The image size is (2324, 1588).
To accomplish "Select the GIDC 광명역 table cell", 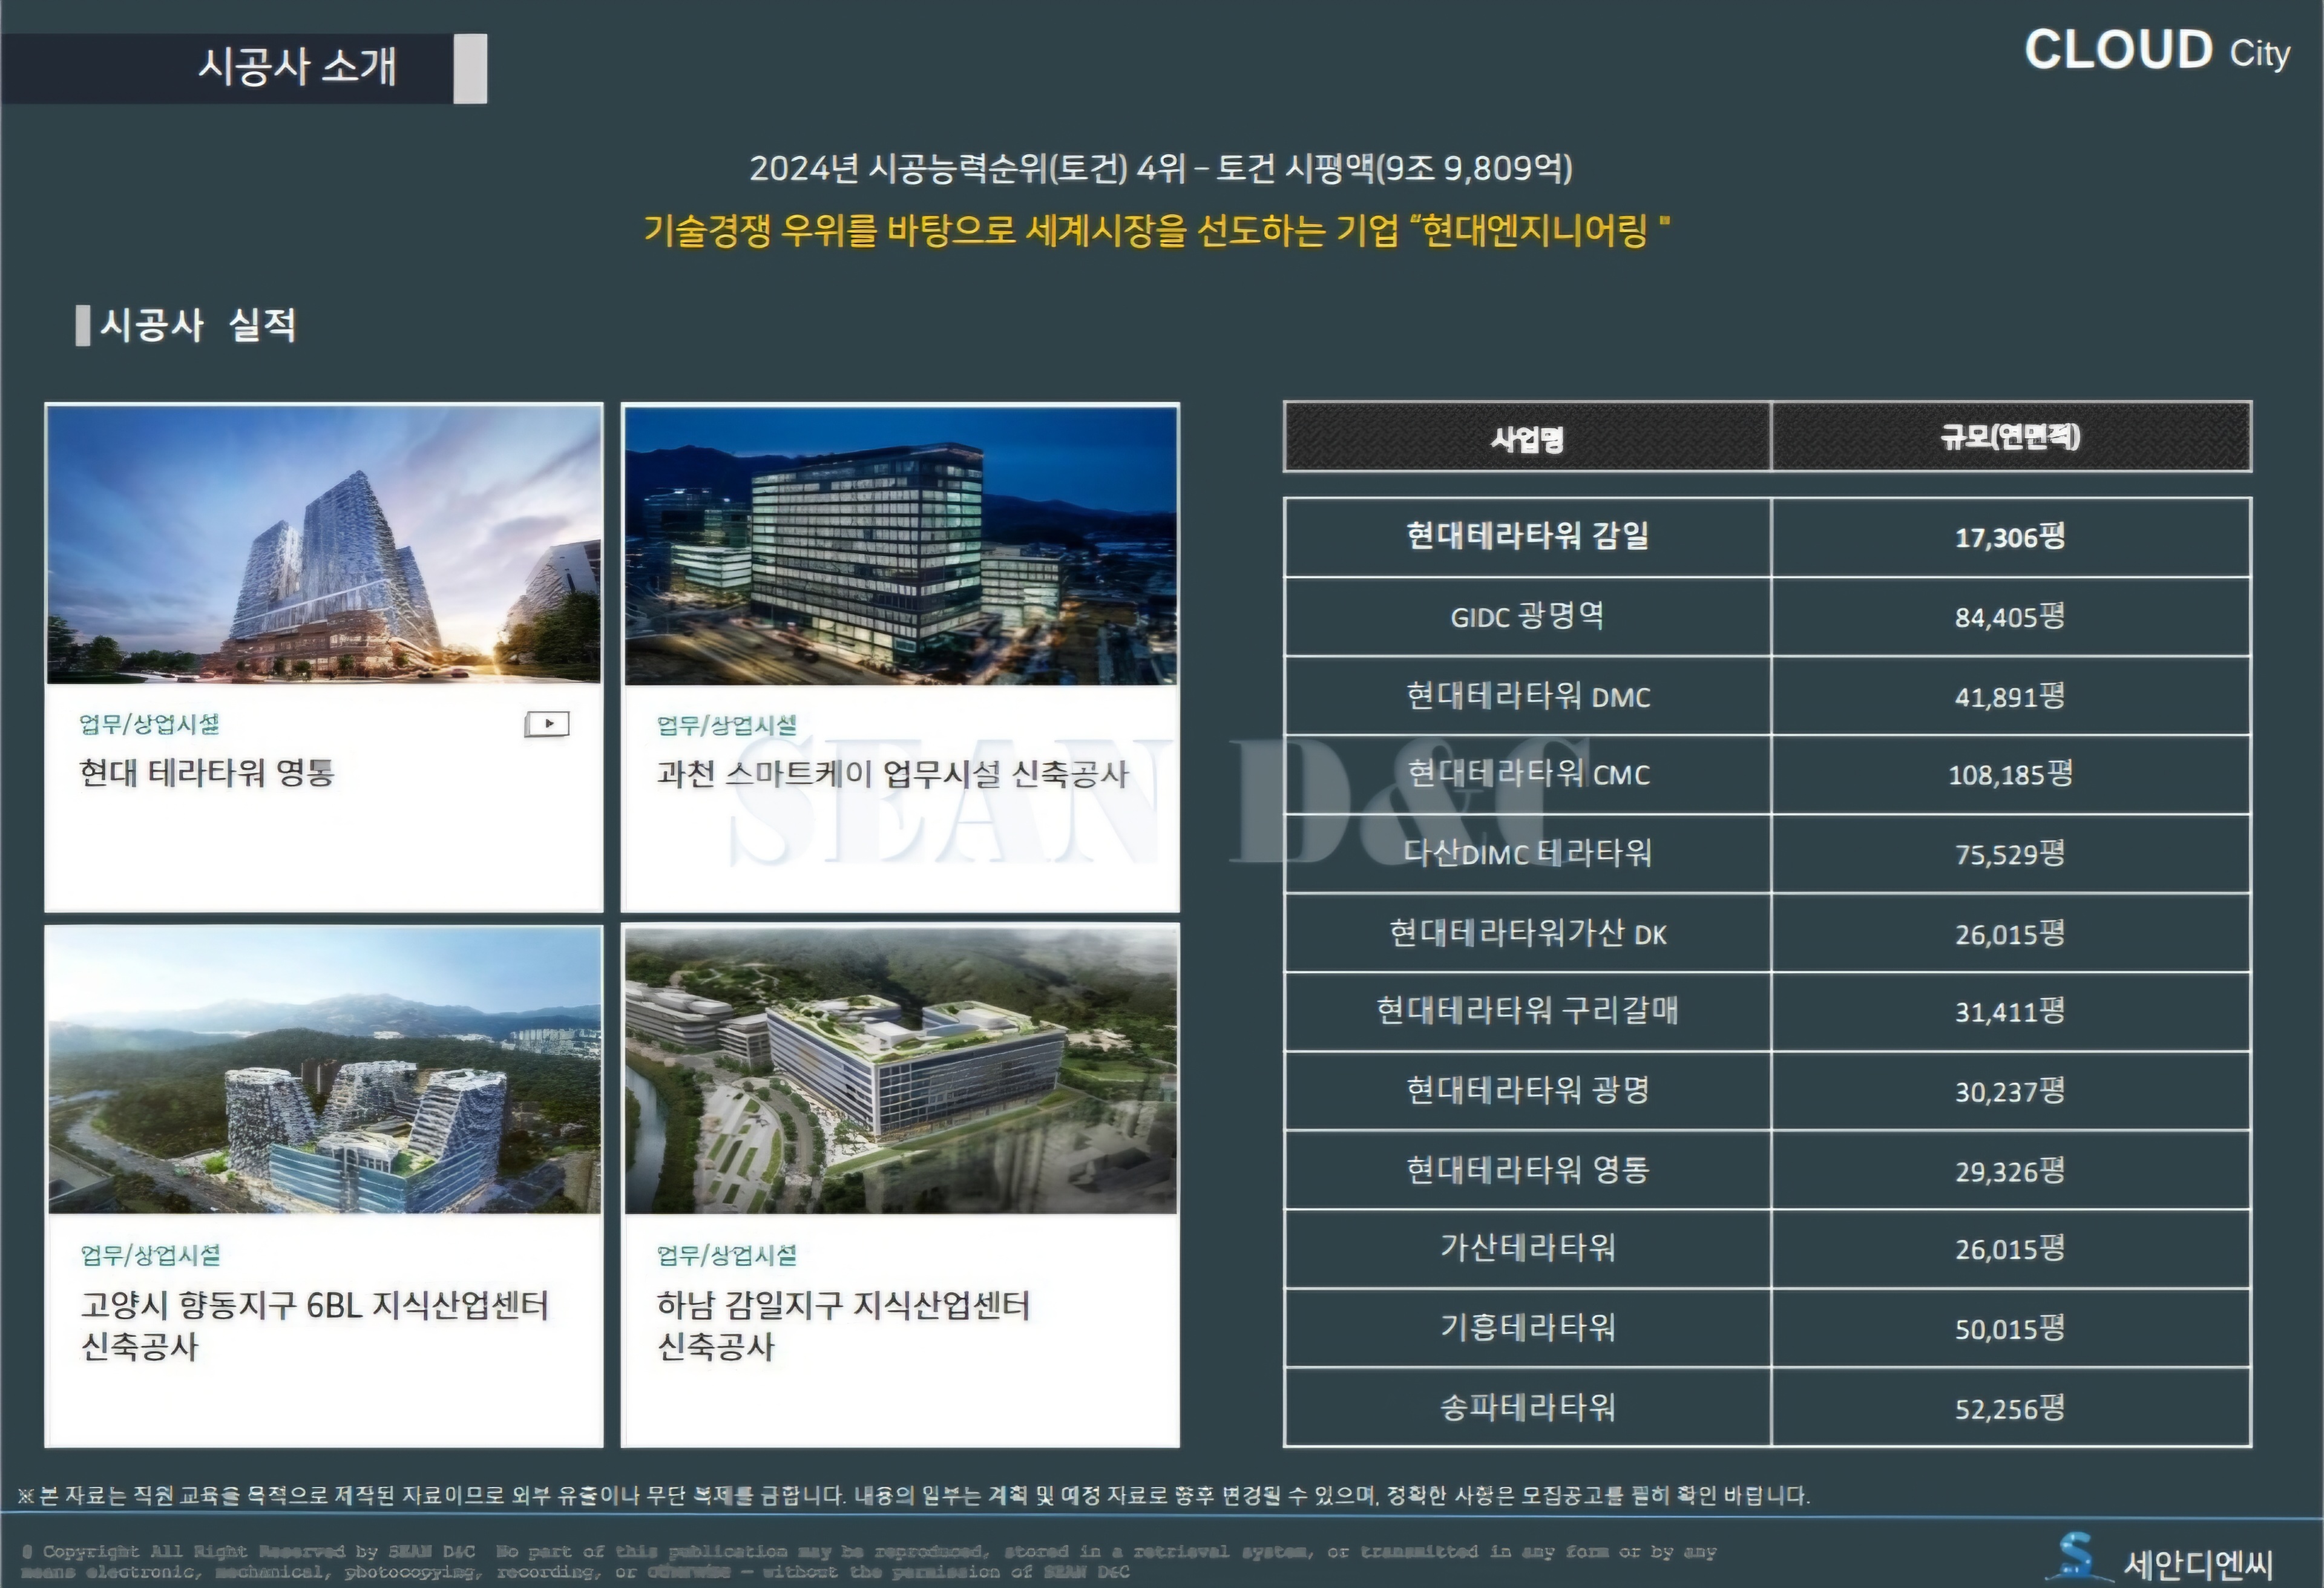I will click(x=1527, y=617).
